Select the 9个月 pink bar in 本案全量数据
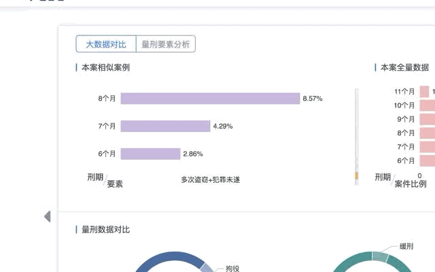 pyautogui.click(x=428, y=120)
